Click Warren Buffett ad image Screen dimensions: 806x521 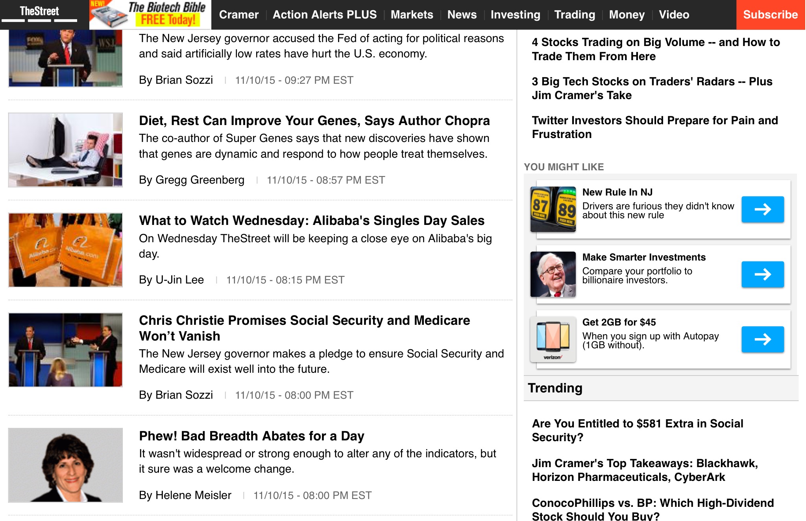pyautogui.click(x=553, y=274)
